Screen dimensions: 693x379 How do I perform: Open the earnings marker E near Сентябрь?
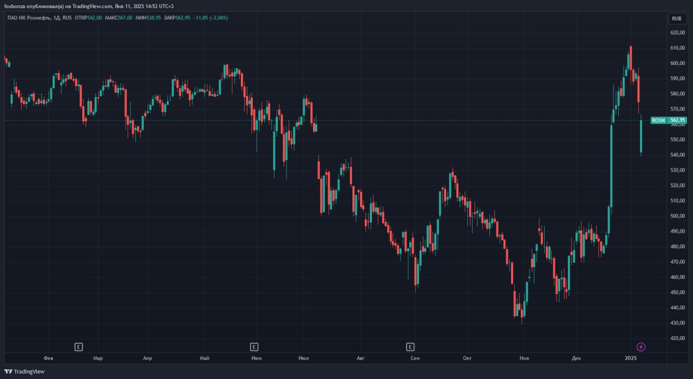tap(410, 347)
